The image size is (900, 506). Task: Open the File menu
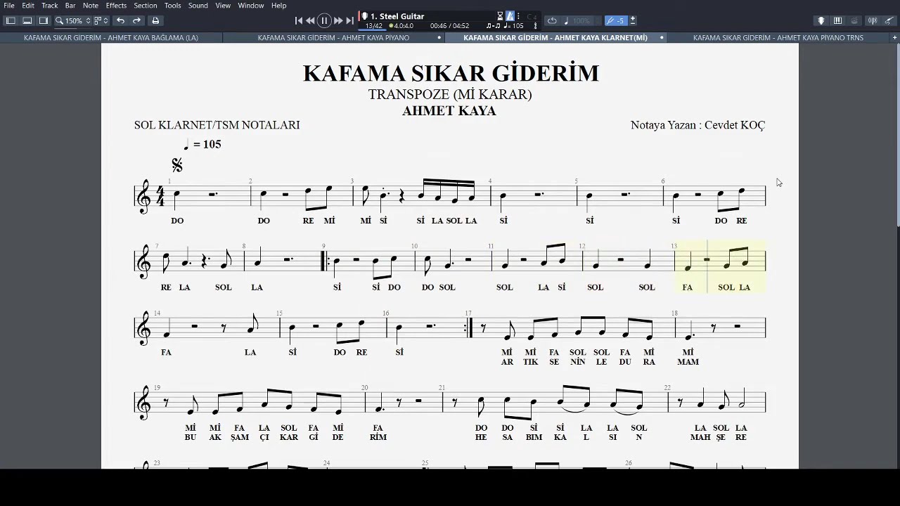[9, 6]
